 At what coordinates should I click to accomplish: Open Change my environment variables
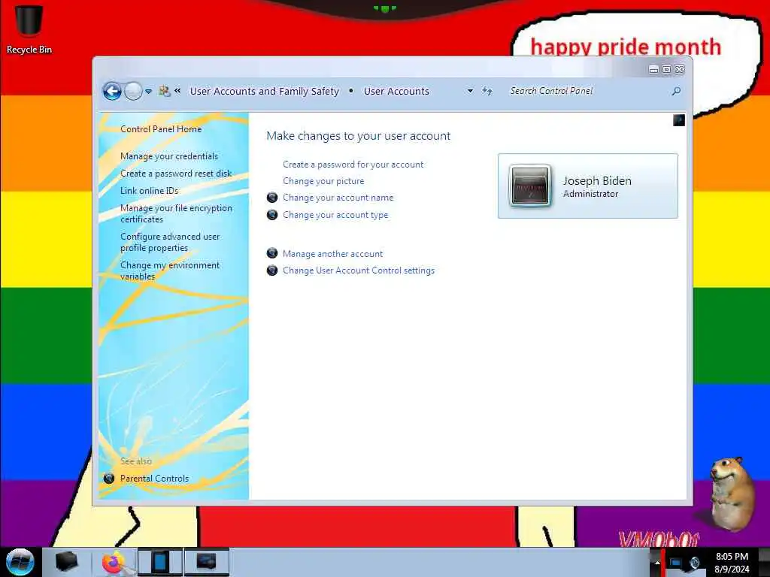tap(170, 270)
